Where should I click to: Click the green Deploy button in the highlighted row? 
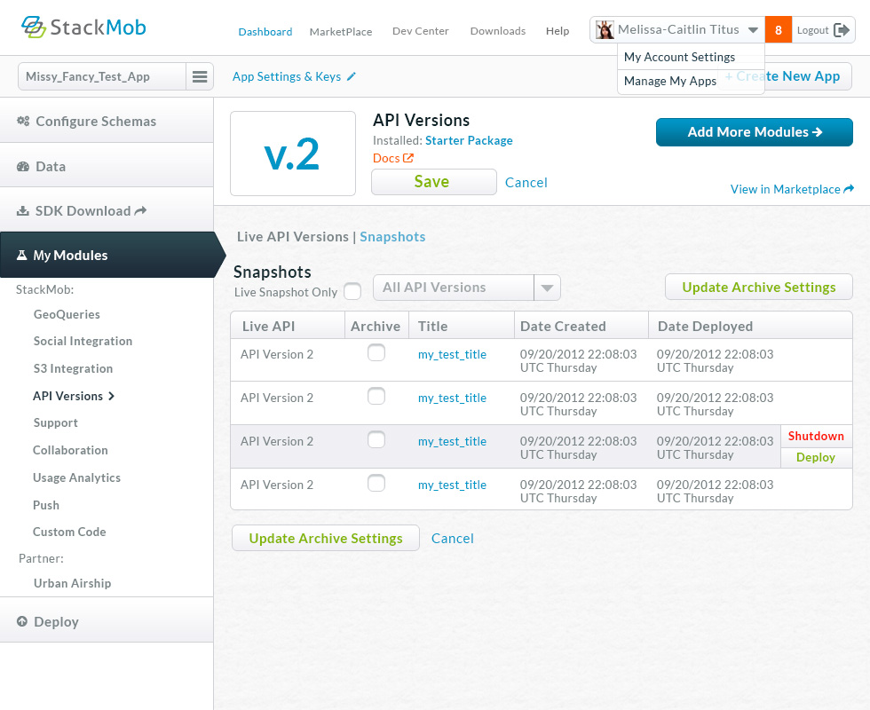coord(816,457)
